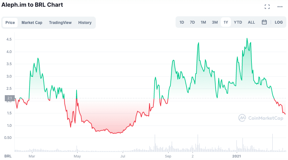Select the 3M time range
Screen dimensions: 288x160
point(215,22)
